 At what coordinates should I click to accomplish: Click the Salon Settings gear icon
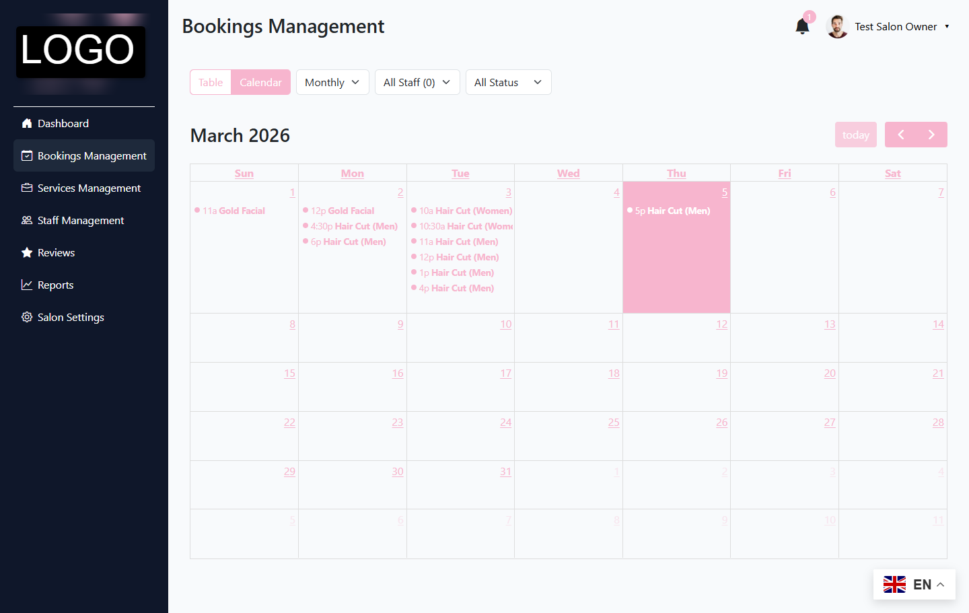click(x=27, y=317)
